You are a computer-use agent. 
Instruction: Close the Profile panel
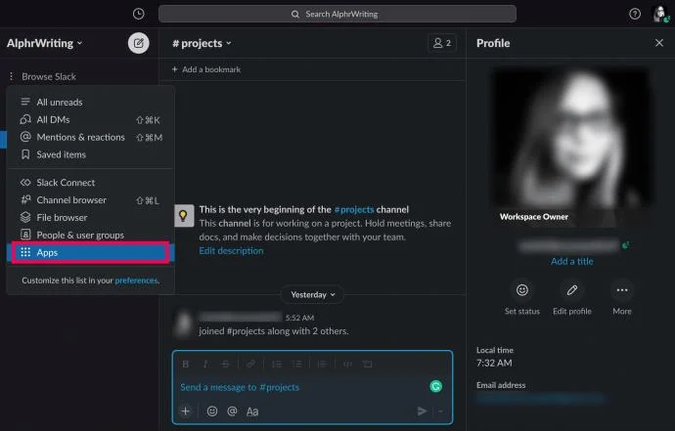659,43
